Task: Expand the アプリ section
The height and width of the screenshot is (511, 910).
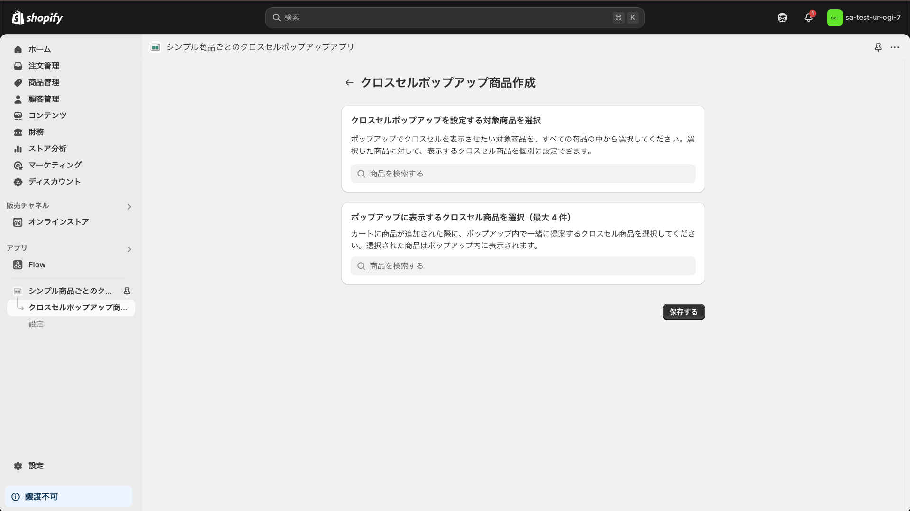Action: point(129,249)
